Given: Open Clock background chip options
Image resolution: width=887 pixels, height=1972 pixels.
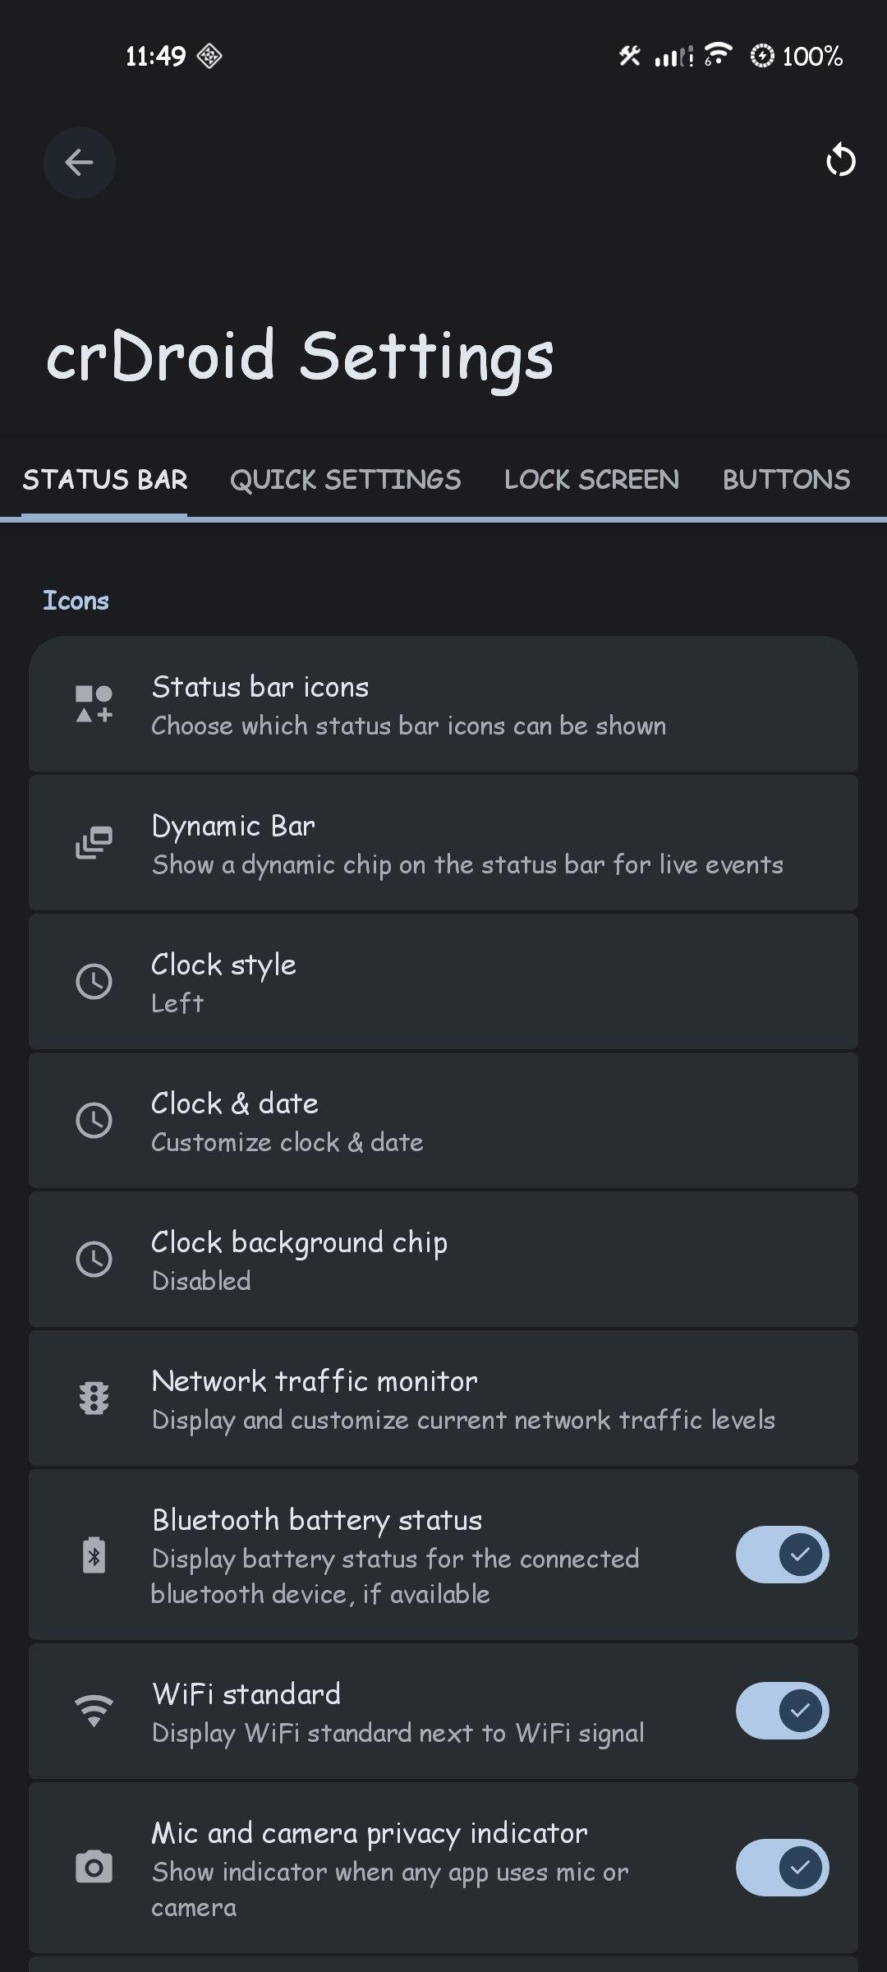Looking at the screenshot, I should pos(443,1260).
